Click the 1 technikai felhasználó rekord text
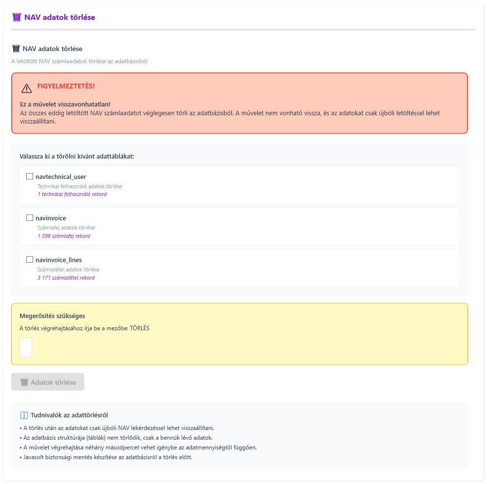487x484 pixels. (72, 194)
